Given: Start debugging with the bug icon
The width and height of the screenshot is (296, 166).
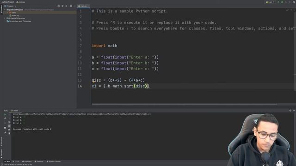Looking at the screenshot, I should (282, 2).
